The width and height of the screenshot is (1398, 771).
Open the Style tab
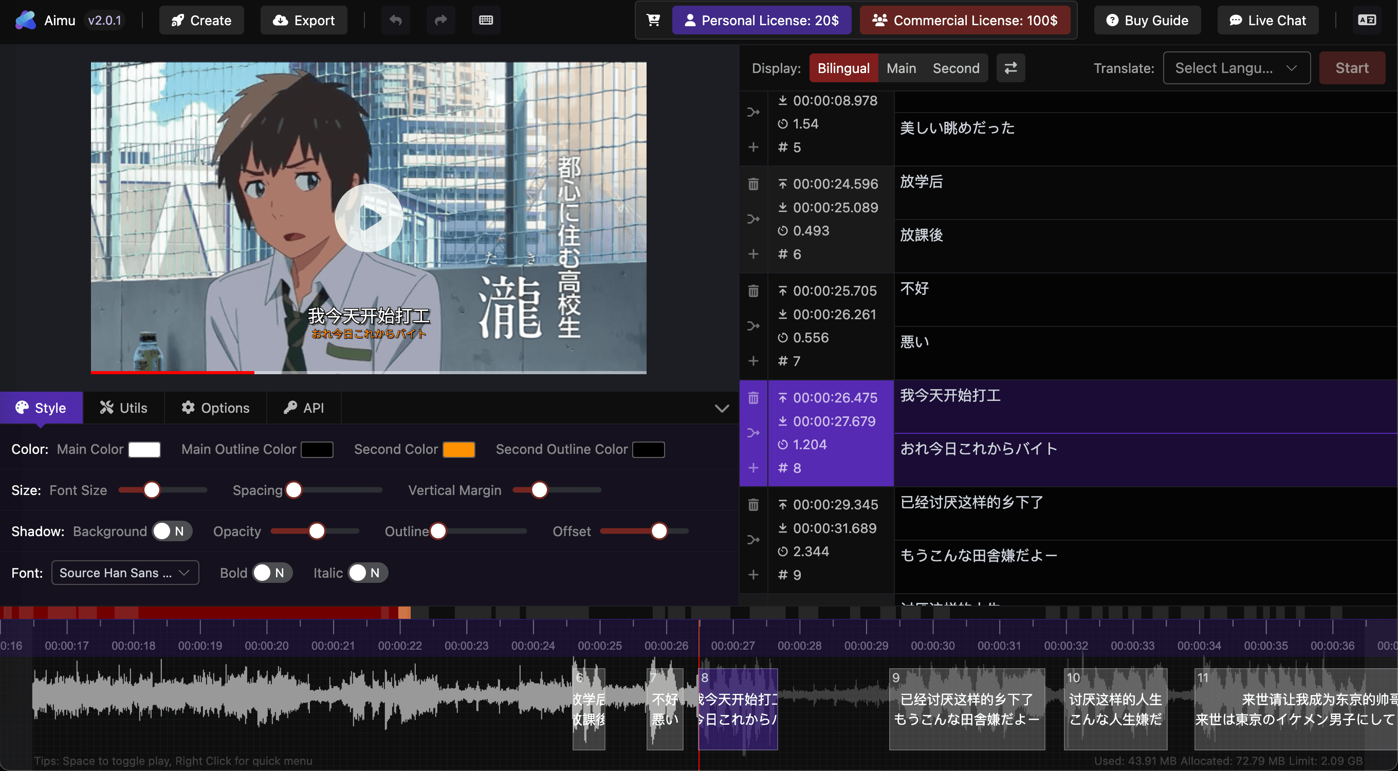(41, 408)
